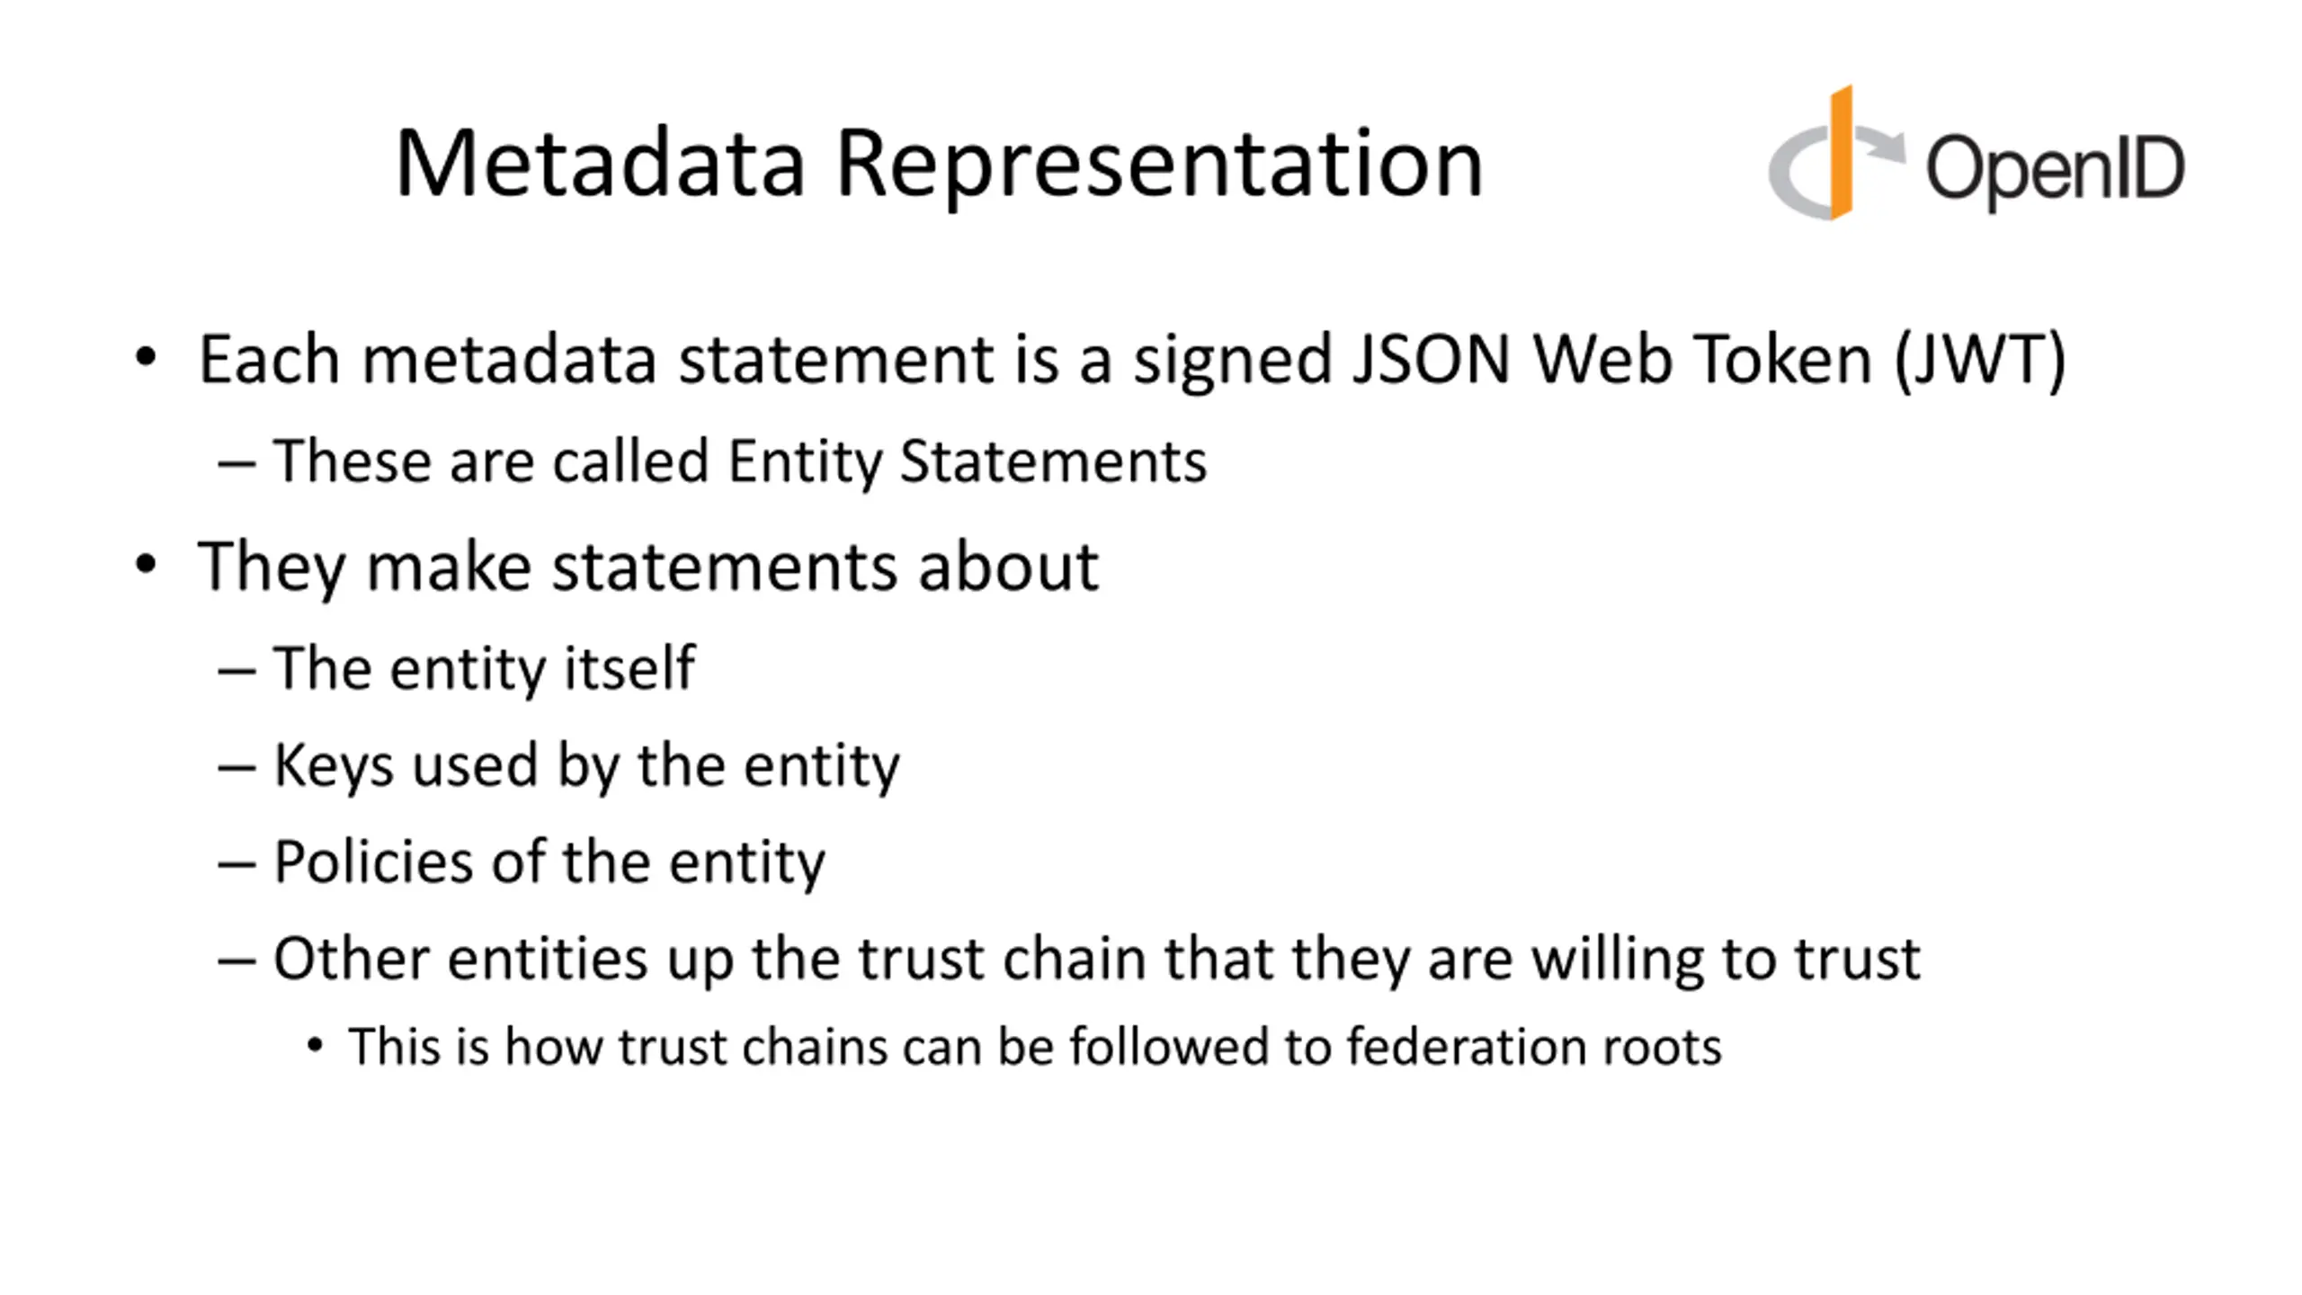2302x1295 pixels.
Task: Click the word 'Metadata' in the title
Action: [x=599, y=163]
